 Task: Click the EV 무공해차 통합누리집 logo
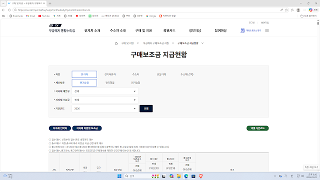point(61,28)
